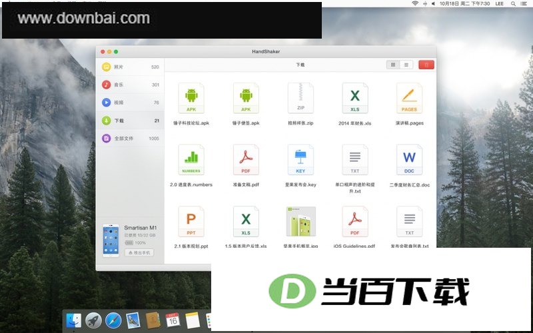Click the Smartisan M1 device name
Viewport: 533px width, 333px height.
(x=141, y=228)
